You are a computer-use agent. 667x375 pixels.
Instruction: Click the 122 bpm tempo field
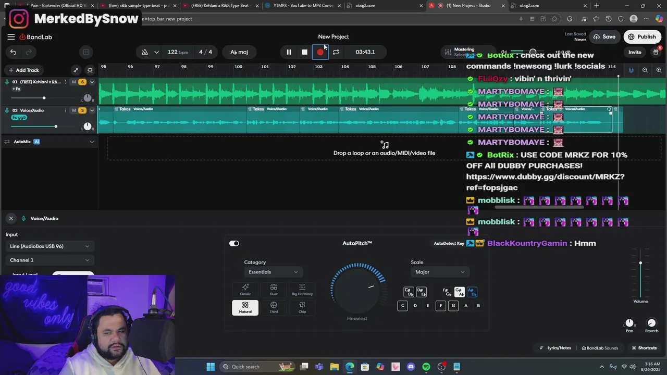(178, 52)
